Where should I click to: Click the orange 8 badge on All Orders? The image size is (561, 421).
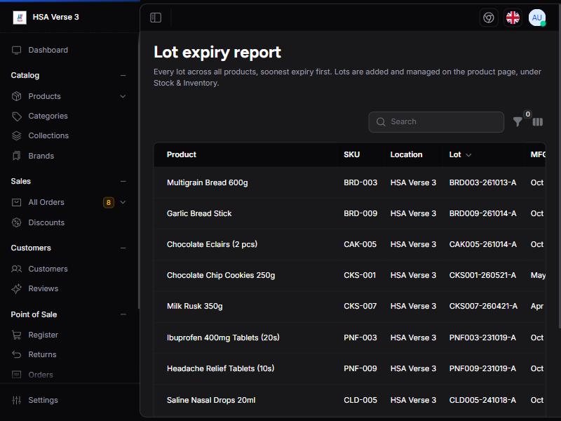point(109,203)
